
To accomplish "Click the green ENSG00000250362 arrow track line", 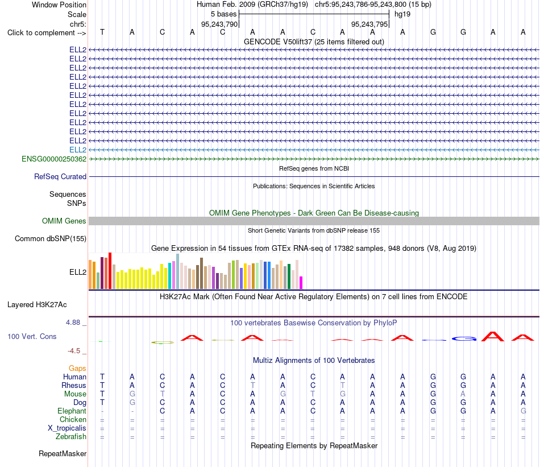I will click(314, 159).
